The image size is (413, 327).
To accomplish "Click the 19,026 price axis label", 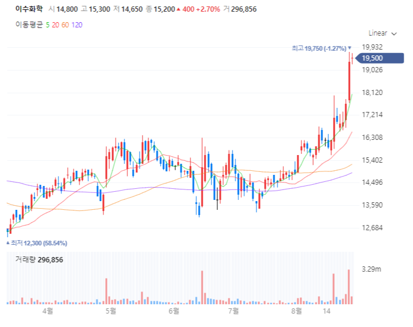I will 372,70.
